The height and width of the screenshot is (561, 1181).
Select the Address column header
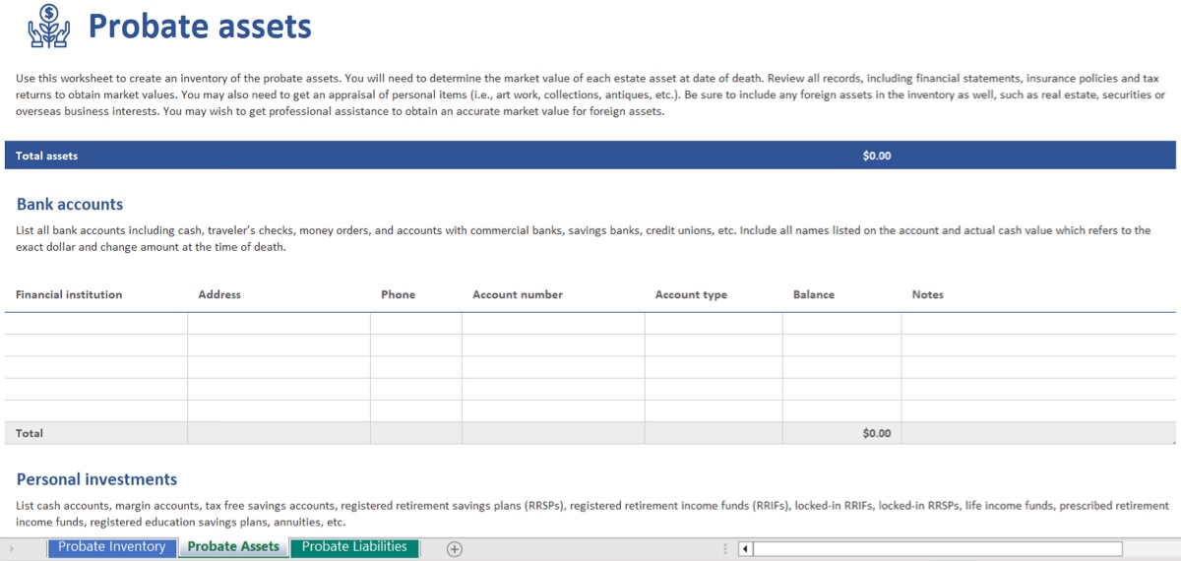219,294
